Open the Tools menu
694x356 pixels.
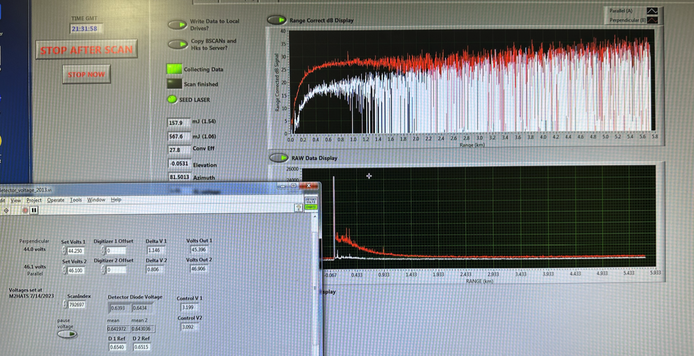tap(76, 200)
